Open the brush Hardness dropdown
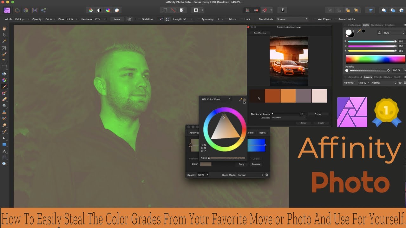The width and height of the screenshot is (406, 228). tap(105, 19)
